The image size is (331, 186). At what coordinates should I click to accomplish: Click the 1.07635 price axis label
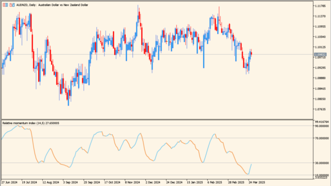[320, 109]
